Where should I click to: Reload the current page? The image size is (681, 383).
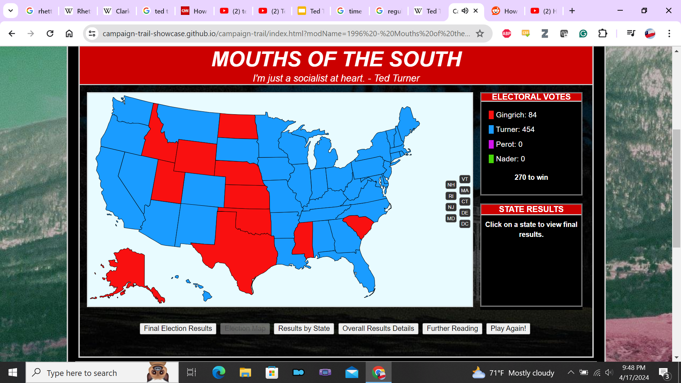50,33
